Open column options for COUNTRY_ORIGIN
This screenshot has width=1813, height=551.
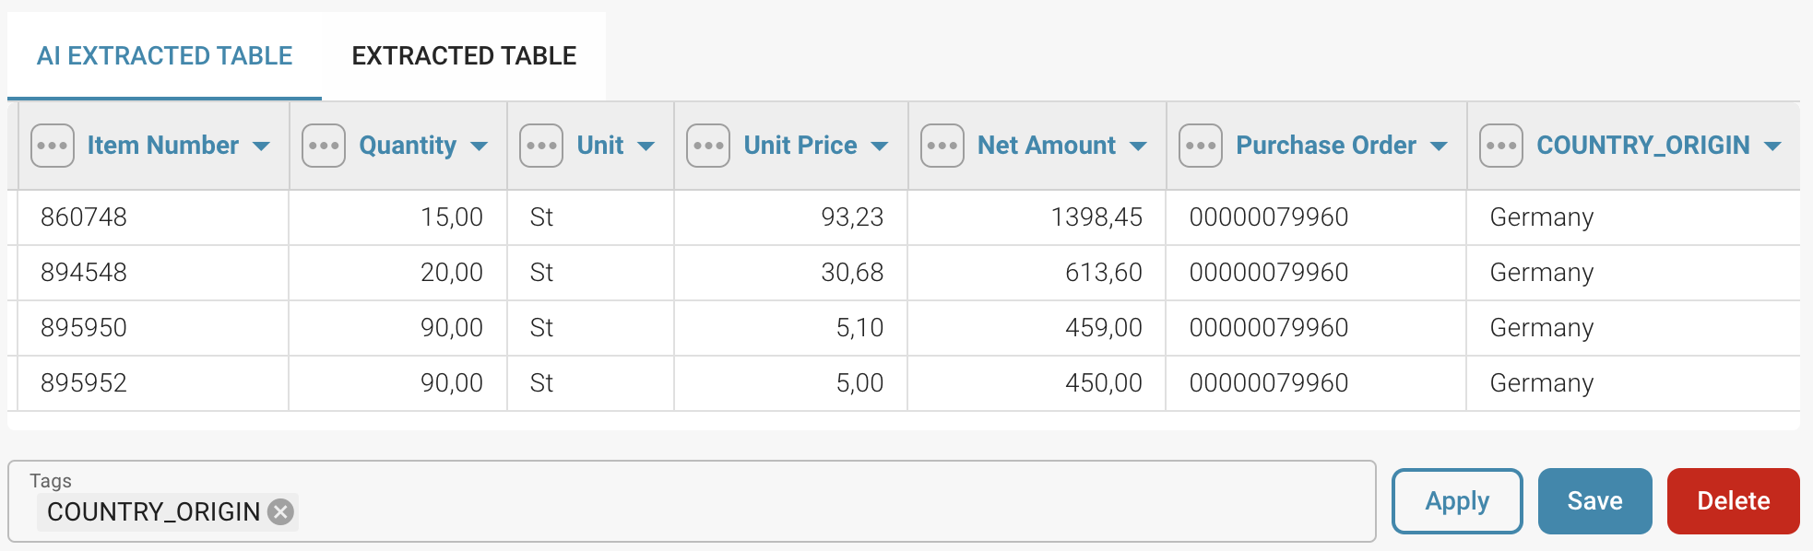(x=1501, y=145)
